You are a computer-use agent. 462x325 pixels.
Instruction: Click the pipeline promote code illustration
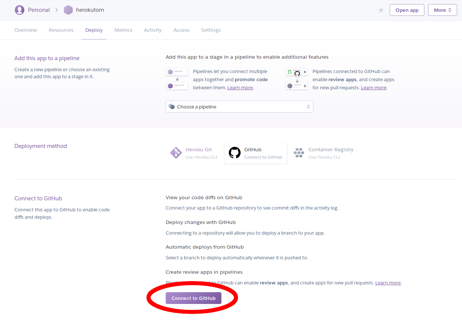pyautogui.click(x=177, y=79)
